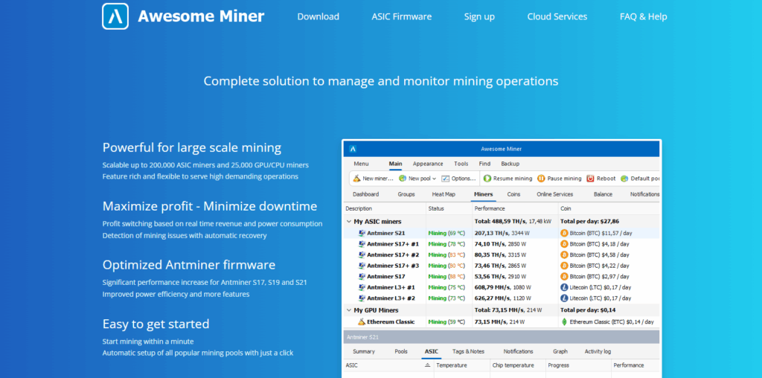Switch to the Groups tab
762x378 pixels.
pos(406,194)
